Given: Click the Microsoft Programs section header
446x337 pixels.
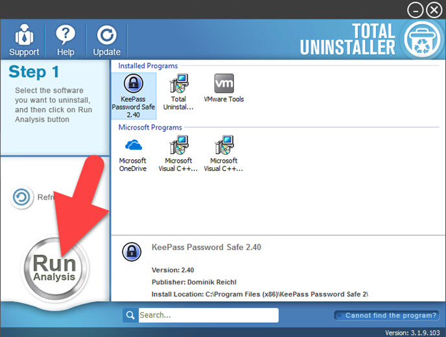Looking at the screenshot, I should pyautogui.click(x=150, y=128).
